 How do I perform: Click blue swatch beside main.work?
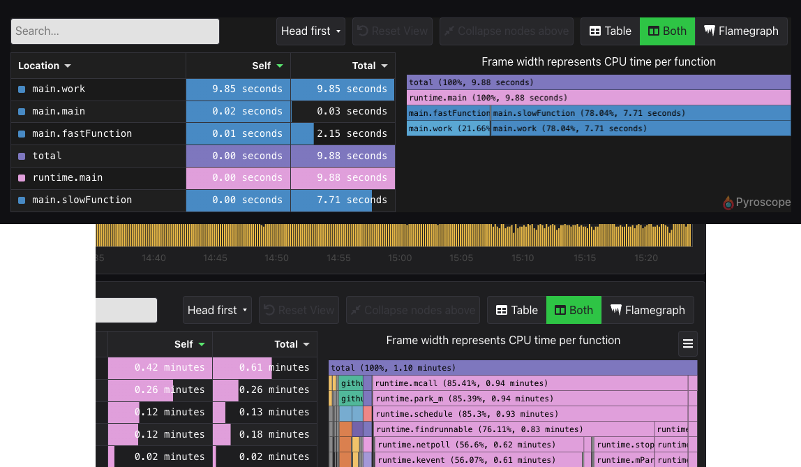pos(22,89)
